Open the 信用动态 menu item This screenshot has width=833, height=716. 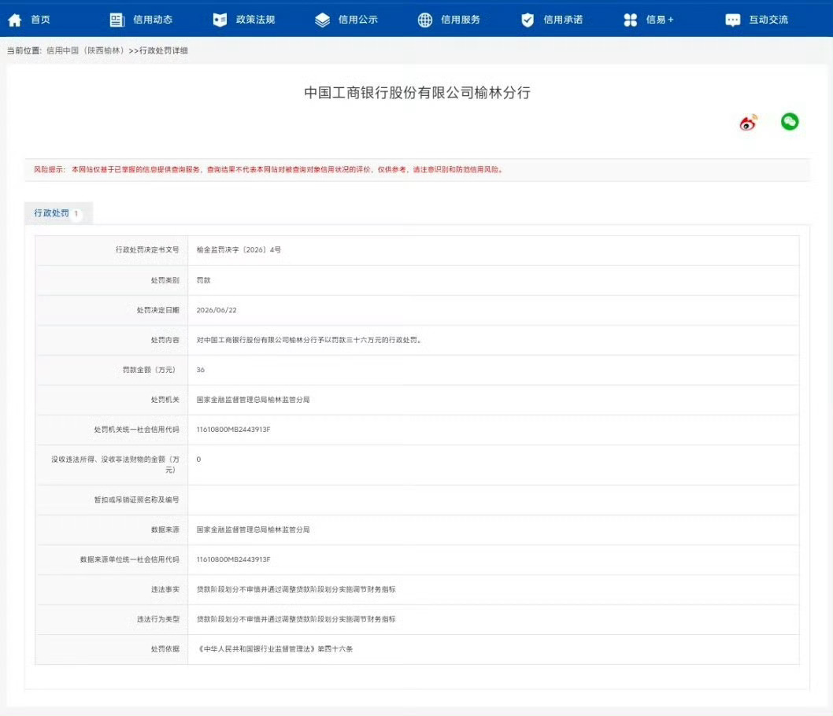(x=153, y=20)
